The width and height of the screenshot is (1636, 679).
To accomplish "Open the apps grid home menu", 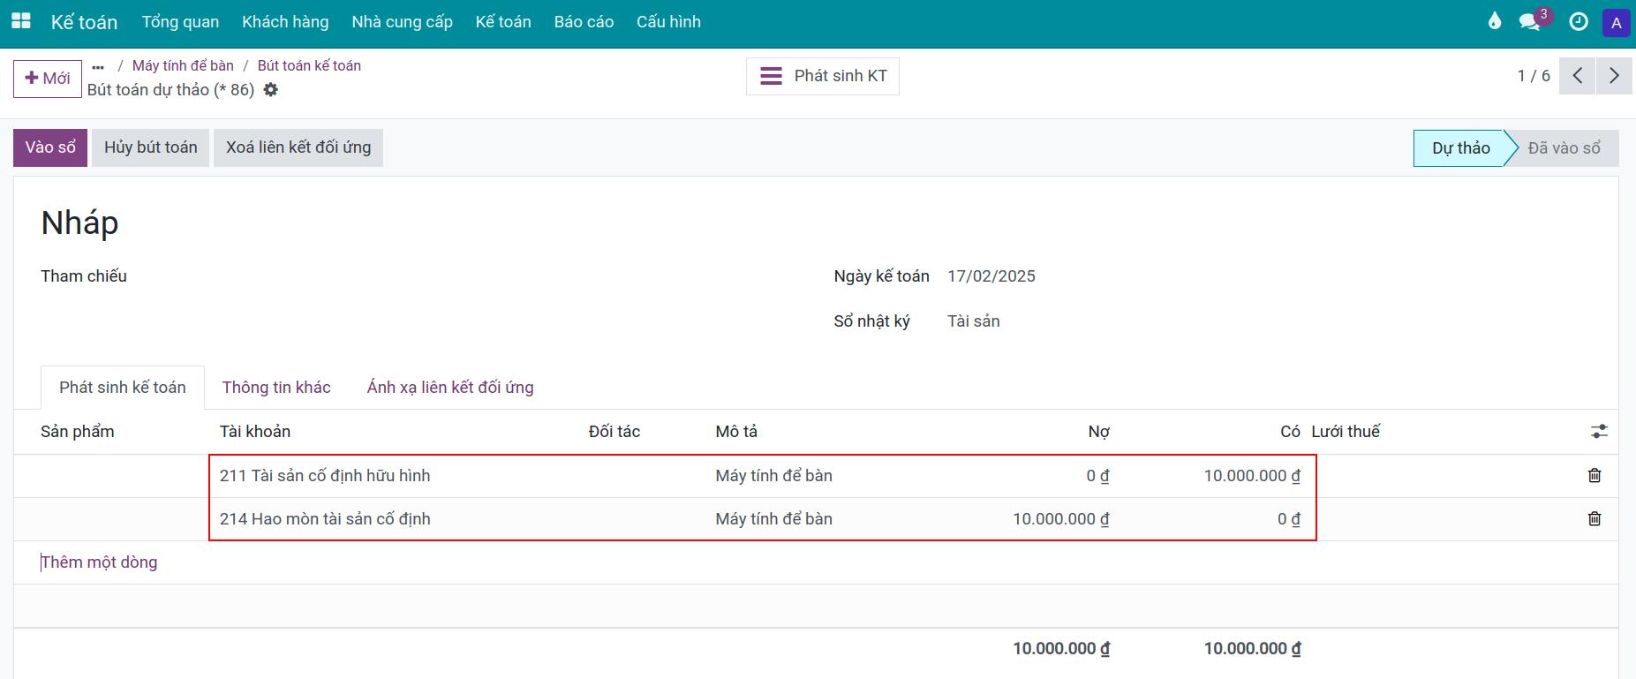I will click(20, 21).
